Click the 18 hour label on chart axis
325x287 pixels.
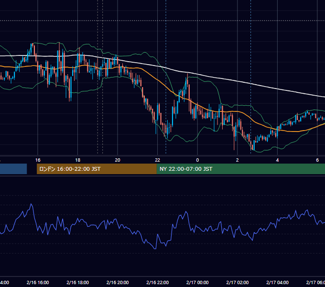pos(78,160)
